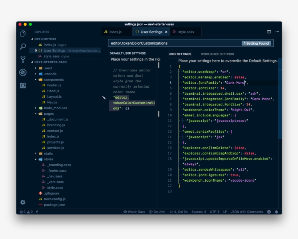The image size is (298, 239).
Task: Click the feedback smiley in the status bar
Action: coord(268,211)
